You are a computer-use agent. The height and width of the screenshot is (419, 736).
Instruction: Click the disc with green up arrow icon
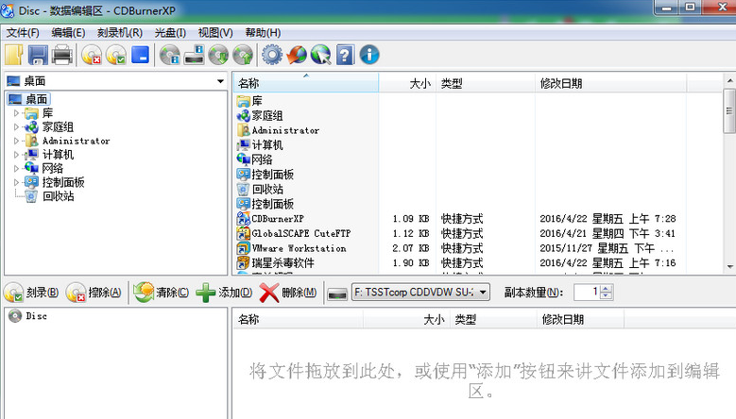coord(243,55)
